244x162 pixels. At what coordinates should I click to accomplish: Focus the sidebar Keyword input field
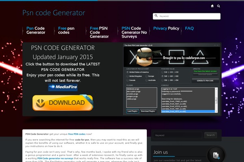click(178, 135)
